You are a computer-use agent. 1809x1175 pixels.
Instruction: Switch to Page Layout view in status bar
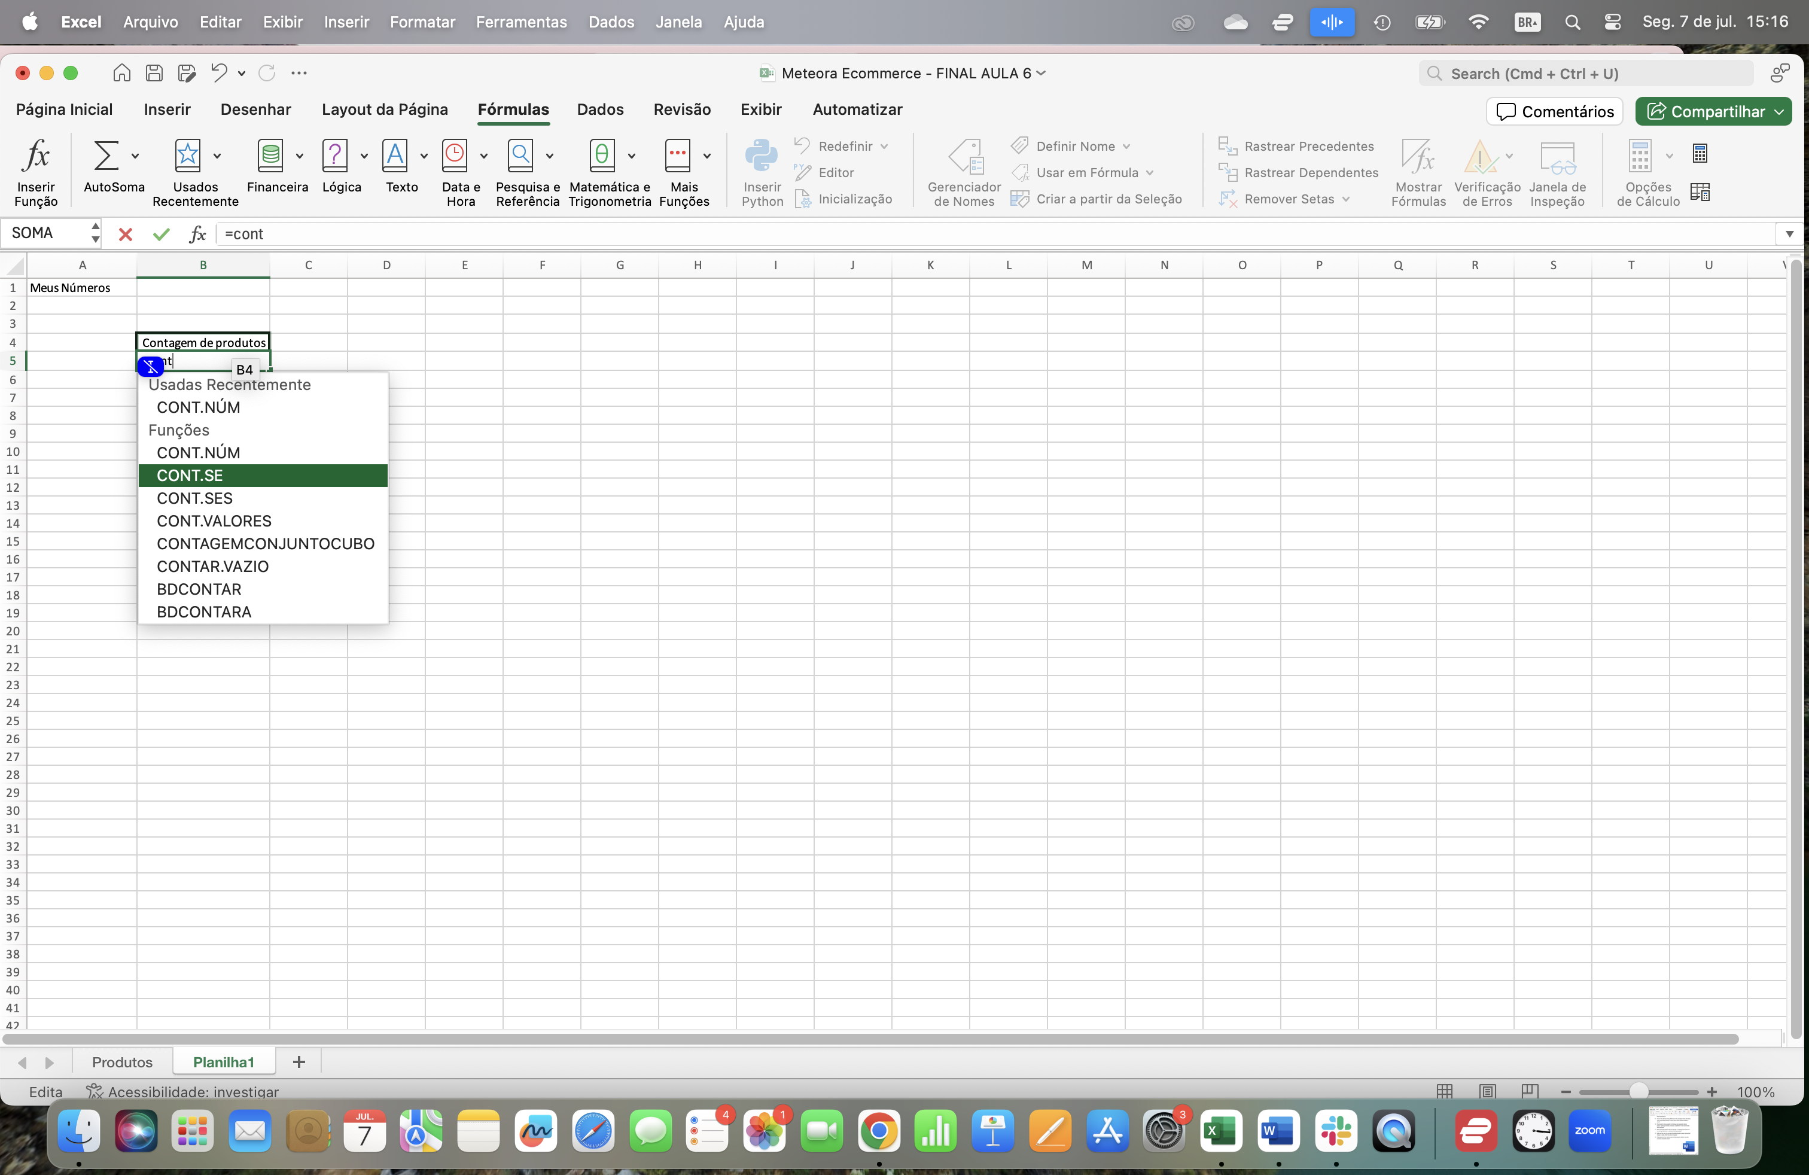coord(1488,1091)
